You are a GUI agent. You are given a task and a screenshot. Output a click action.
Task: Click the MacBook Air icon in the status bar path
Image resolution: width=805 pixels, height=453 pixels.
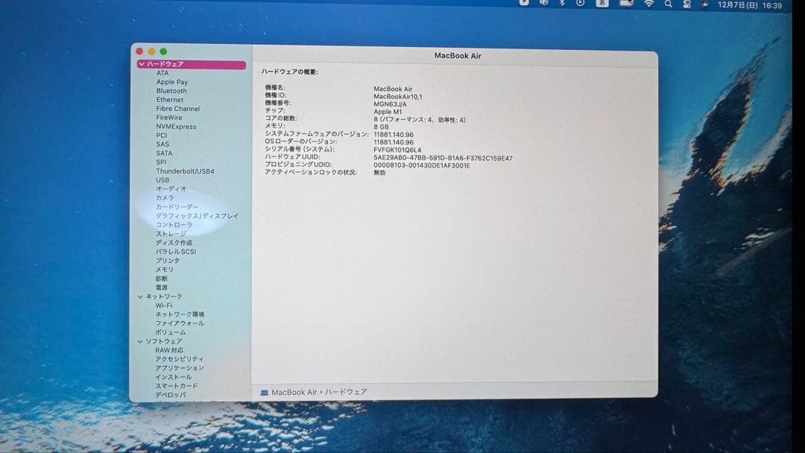coord(265,390)
